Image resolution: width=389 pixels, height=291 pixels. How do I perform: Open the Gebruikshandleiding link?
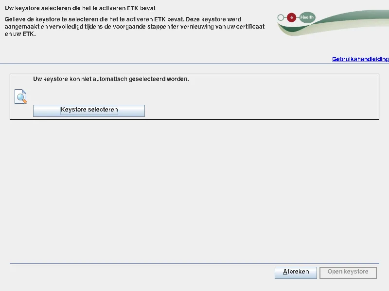coord(360,59)
